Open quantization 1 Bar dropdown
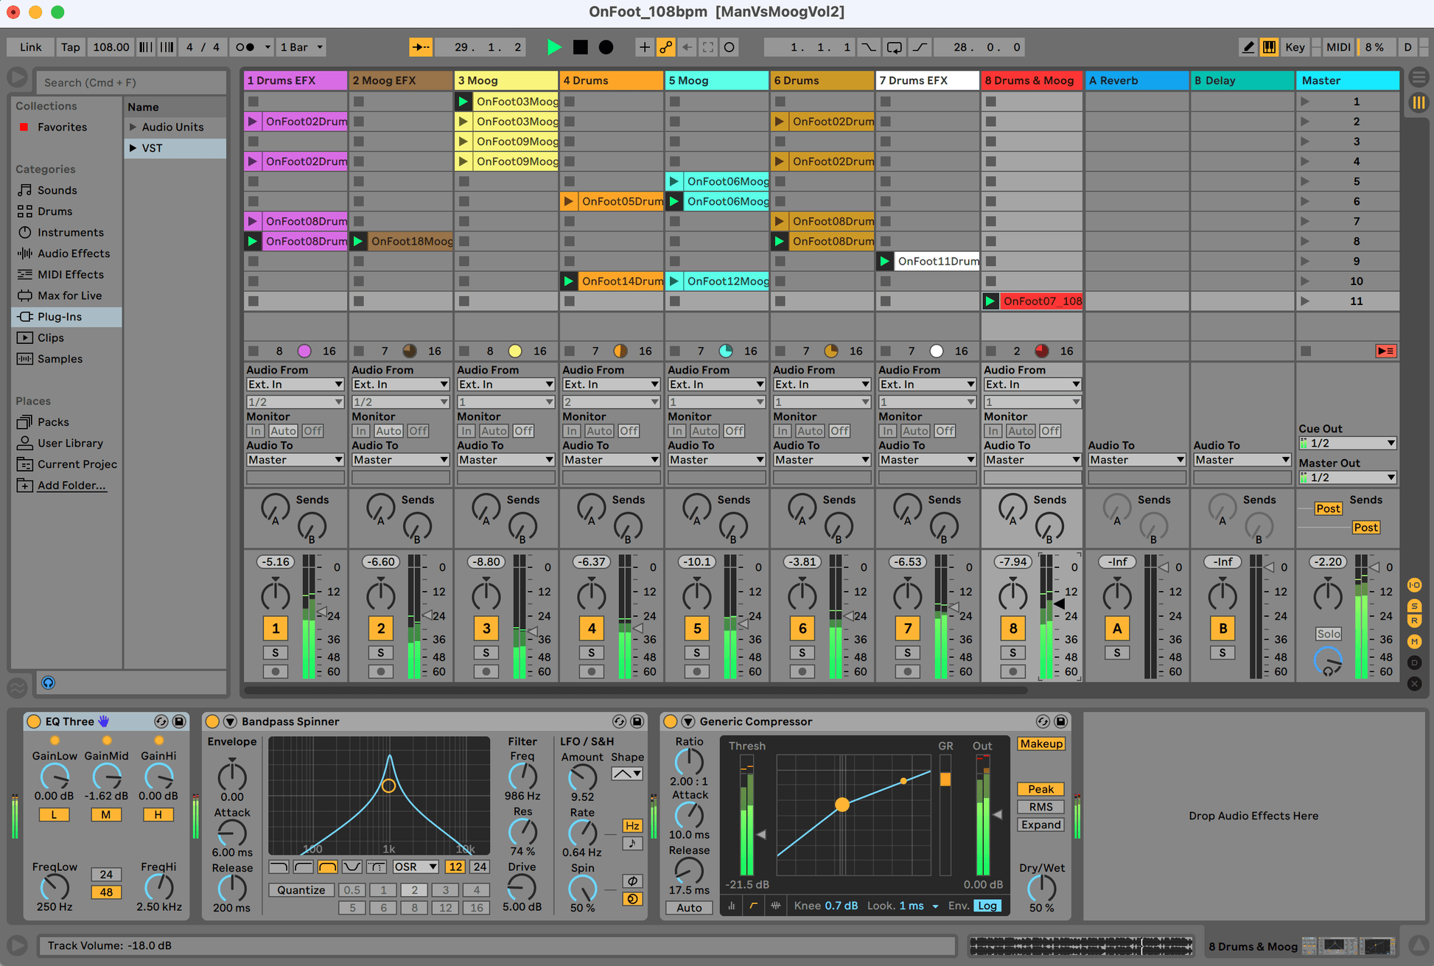The image size is (1434, 966). tap(301, 47)
